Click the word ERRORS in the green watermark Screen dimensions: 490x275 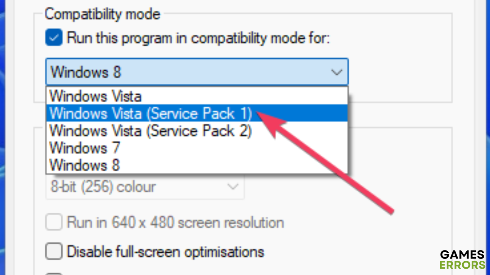462,265
